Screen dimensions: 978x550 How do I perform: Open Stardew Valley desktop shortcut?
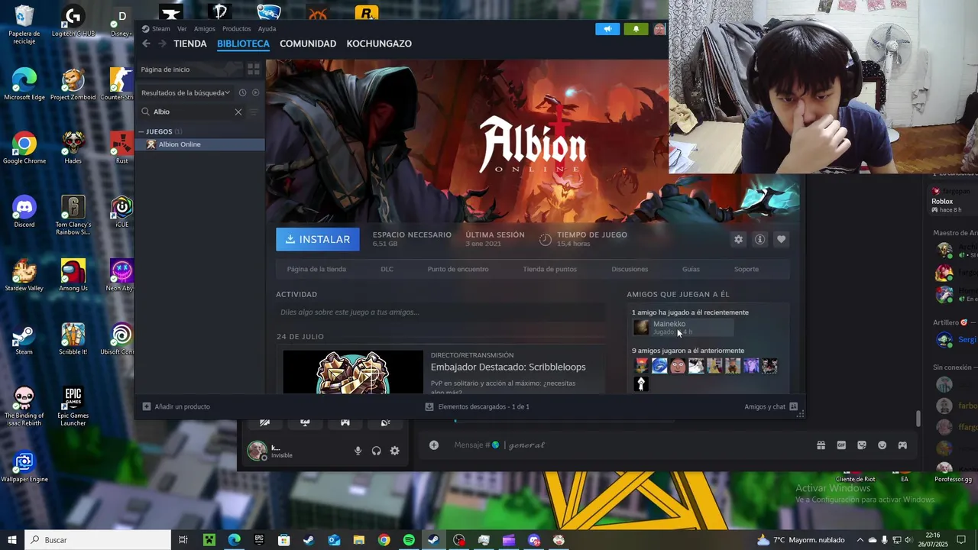pyautogui.click(x=24, y=276)
